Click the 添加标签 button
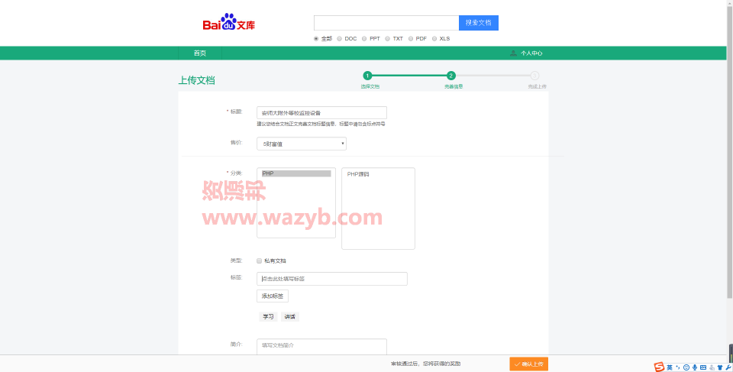 [x=273, y=296]
